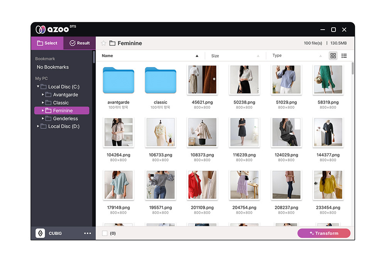Image resolution: width=386 pixels, height=262 pixels.
Task: Switch to the Result tab
Action: [80, 43]
